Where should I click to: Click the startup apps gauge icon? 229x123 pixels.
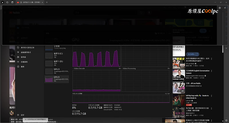(x=18, y=52)
